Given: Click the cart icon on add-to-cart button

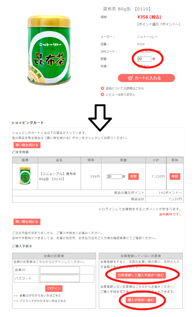Looking at the screenshot, I should point(131,78).
